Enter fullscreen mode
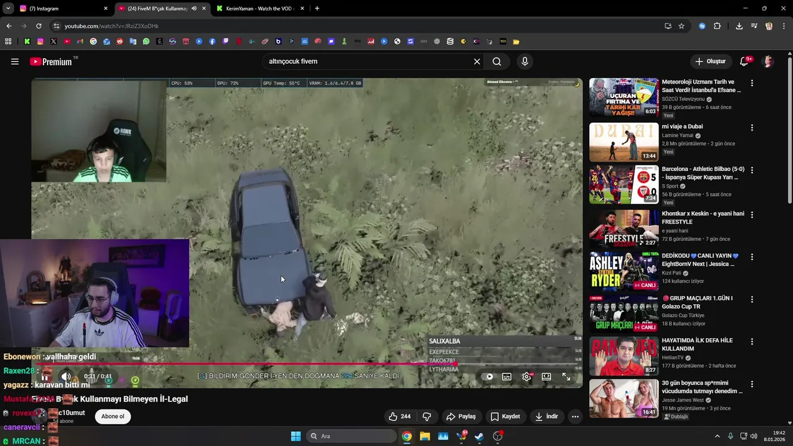793x446 pixels. pos(566,377)
